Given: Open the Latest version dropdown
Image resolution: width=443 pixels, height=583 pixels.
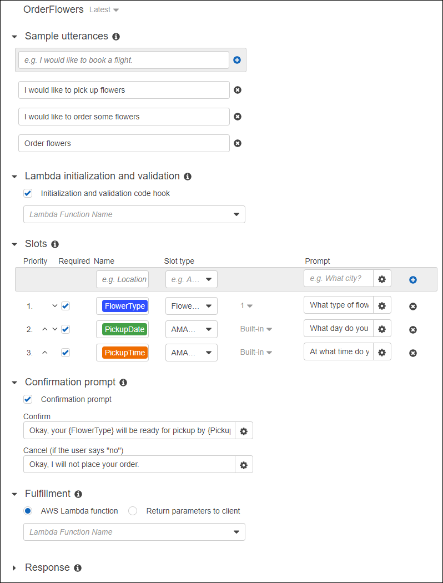Looking at the screenshot, I should tap(104, 9).
